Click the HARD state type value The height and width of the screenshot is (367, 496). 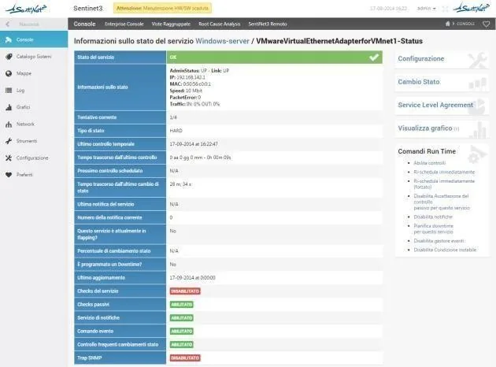click(176, 131)
